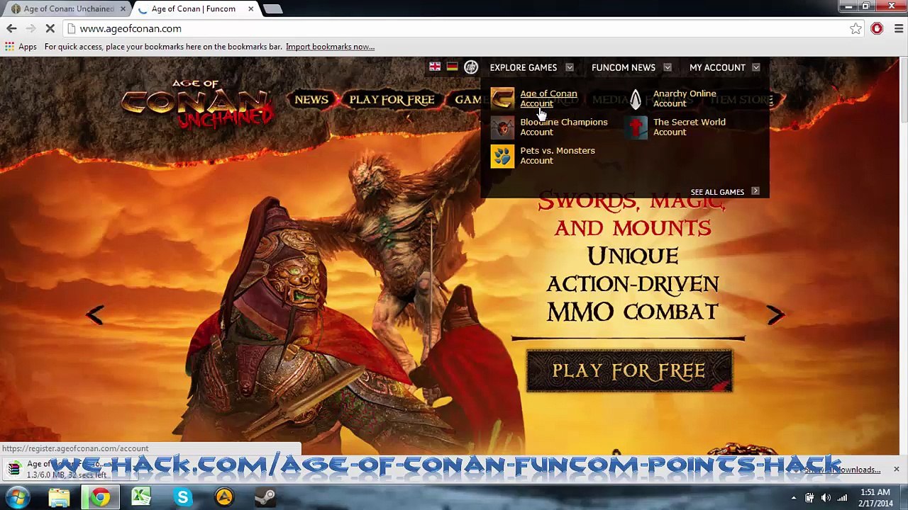The width and height of the screenshot is (908, 510).
Task: Click the large PLAY FOR FREE banner button
Action: pos(629,371)
